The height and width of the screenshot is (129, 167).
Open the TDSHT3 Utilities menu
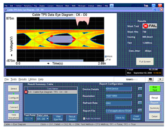32,79
